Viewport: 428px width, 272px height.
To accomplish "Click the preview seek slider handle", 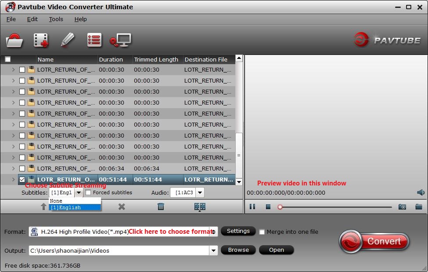I will (280, 207).
